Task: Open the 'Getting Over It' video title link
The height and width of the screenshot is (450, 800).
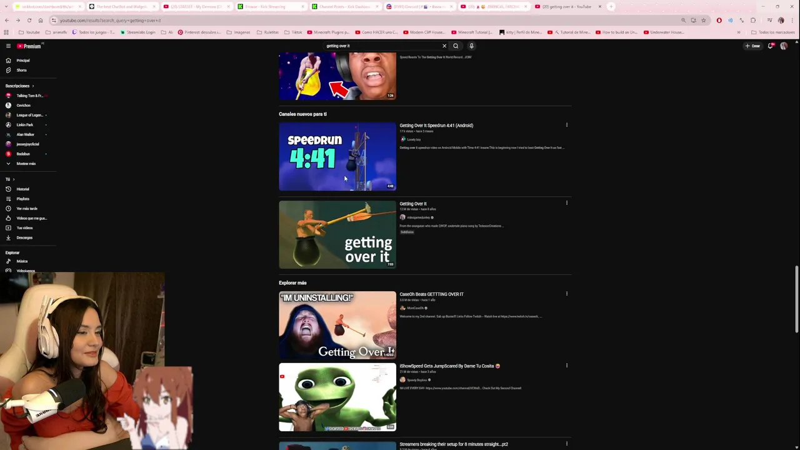Action: [413, 204]
